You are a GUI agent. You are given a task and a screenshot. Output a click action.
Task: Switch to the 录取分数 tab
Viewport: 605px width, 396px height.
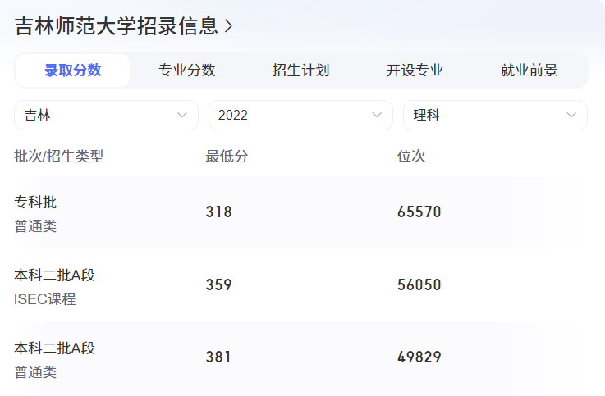click(x=73, y=71)
